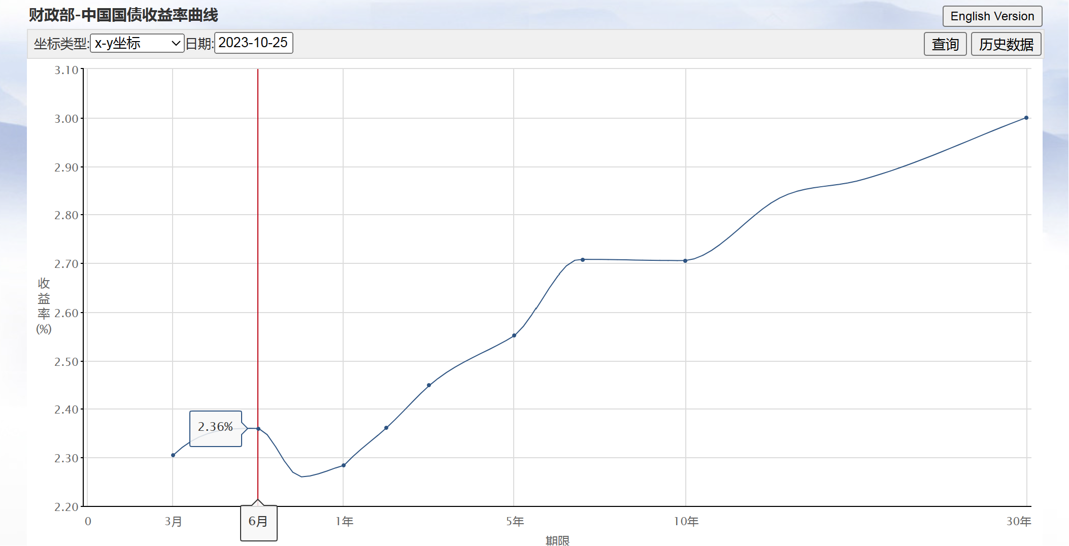Click the date field showing 2023-10-25
Screen dimensions: 1069x546
click(254, 43)
